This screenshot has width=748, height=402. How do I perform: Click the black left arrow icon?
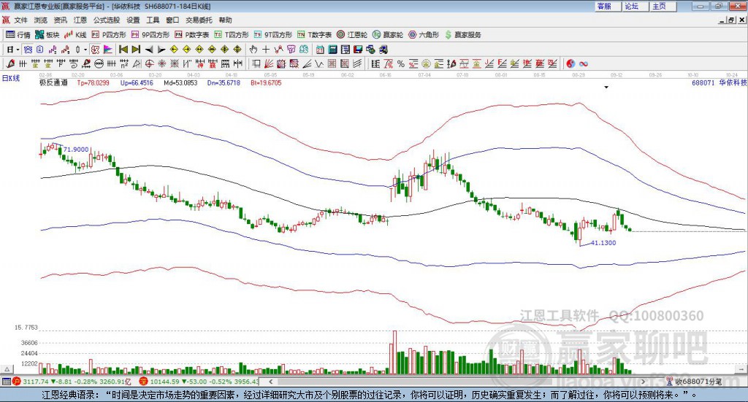(x=149, y=50)
